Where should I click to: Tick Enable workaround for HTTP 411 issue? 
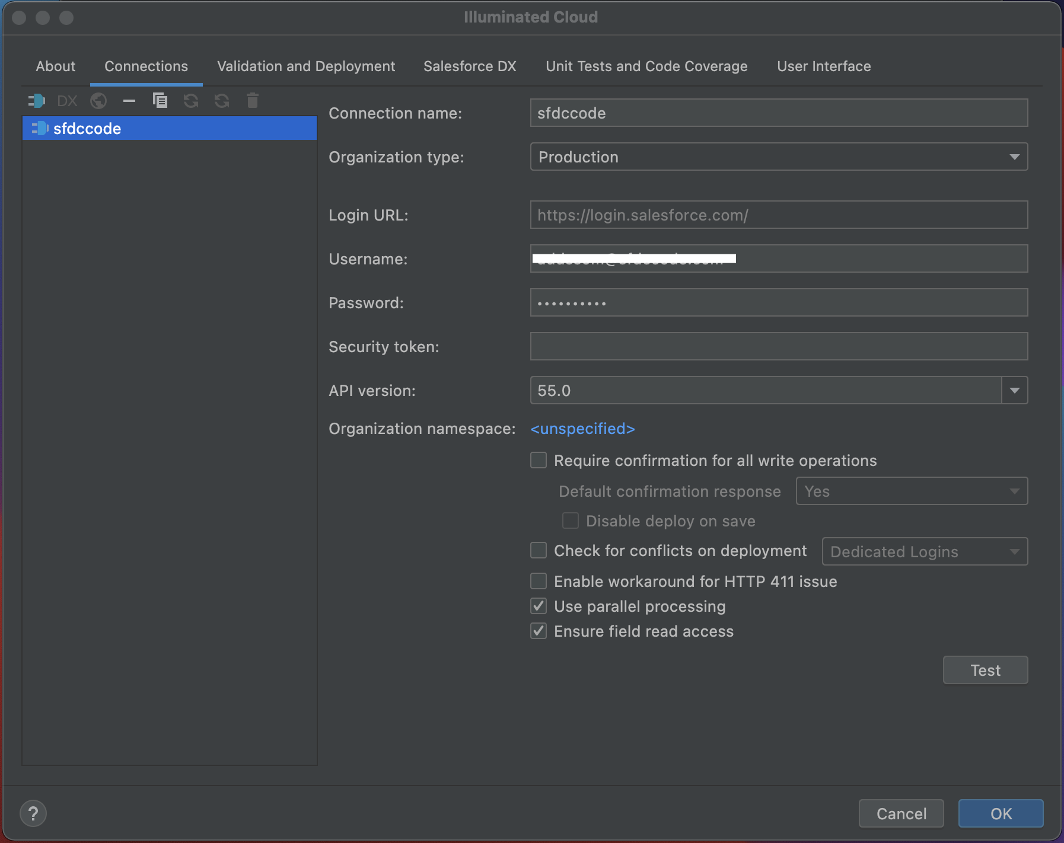click(539, 581)
